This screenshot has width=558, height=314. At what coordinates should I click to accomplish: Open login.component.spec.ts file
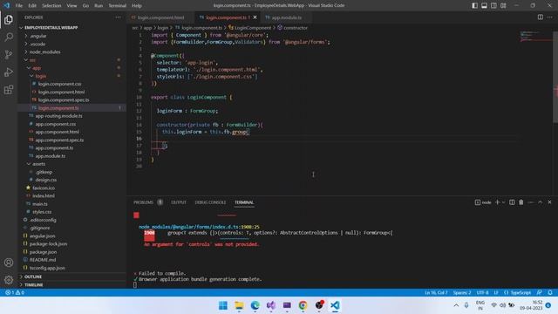[x=64, y=99]
